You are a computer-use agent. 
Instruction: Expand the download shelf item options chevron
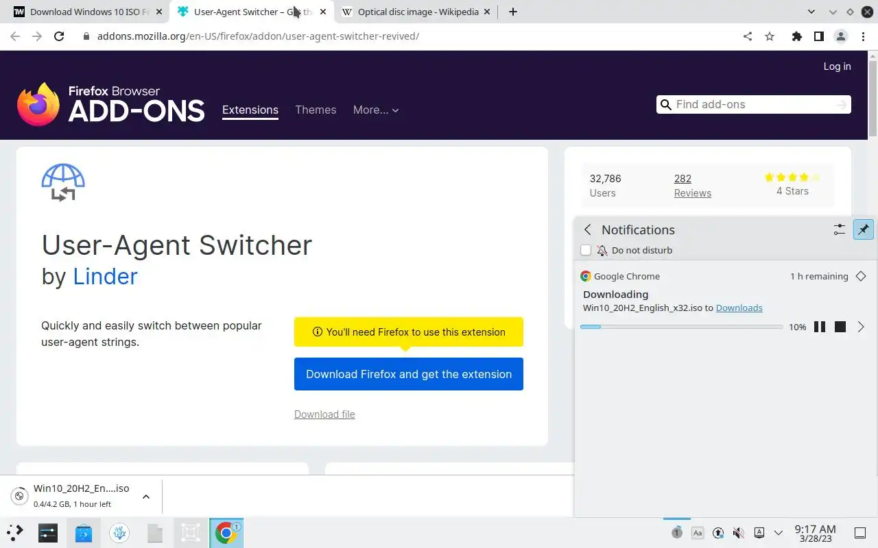[x=145, y=497]
